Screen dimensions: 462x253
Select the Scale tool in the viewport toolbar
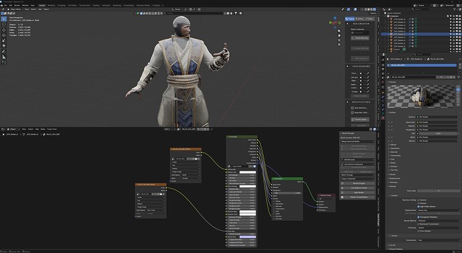(4, 41)
